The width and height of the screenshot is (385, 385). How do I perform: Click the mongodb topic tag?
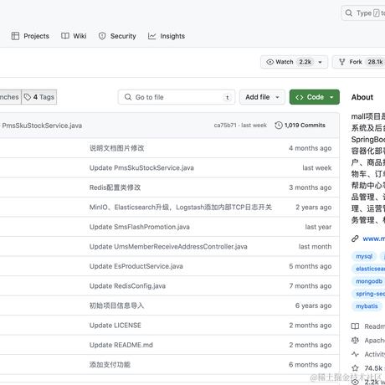[x=369, y=281]
